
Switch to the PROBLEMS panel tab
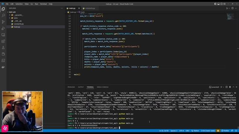(x=71, y=87)
